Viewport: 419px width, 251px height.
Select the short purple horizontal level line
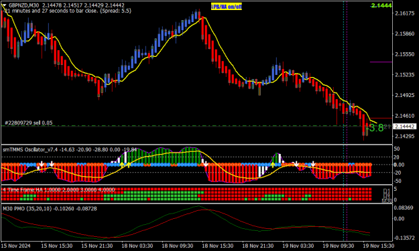point(381,62)
